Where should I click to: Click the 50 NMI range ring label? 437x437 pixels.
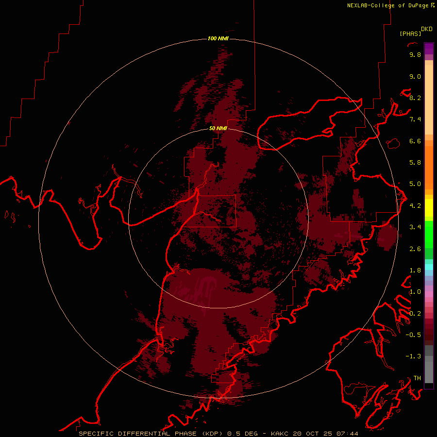pos(218,128)
